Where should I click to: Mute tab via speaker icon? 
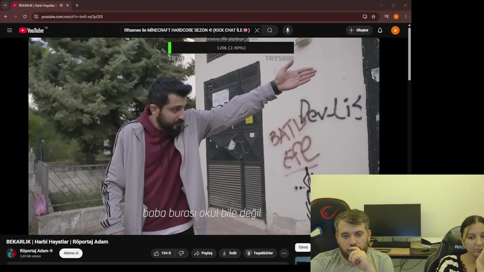(x=61, y=5)
